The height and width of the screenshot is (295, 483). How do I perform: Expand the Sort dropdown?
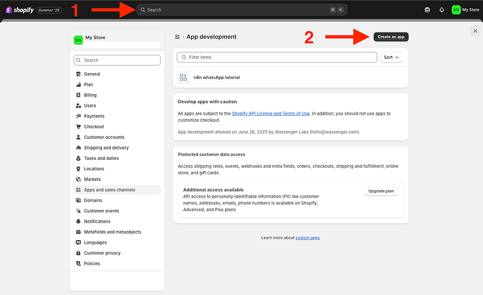pyautogui.click(x=391, y=57)
